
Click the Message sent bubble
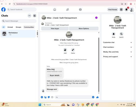(52, 89)
